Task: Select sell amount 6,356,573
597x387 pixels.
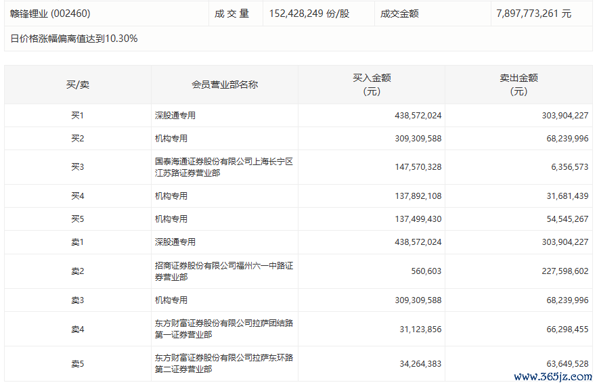Action: 570,167
